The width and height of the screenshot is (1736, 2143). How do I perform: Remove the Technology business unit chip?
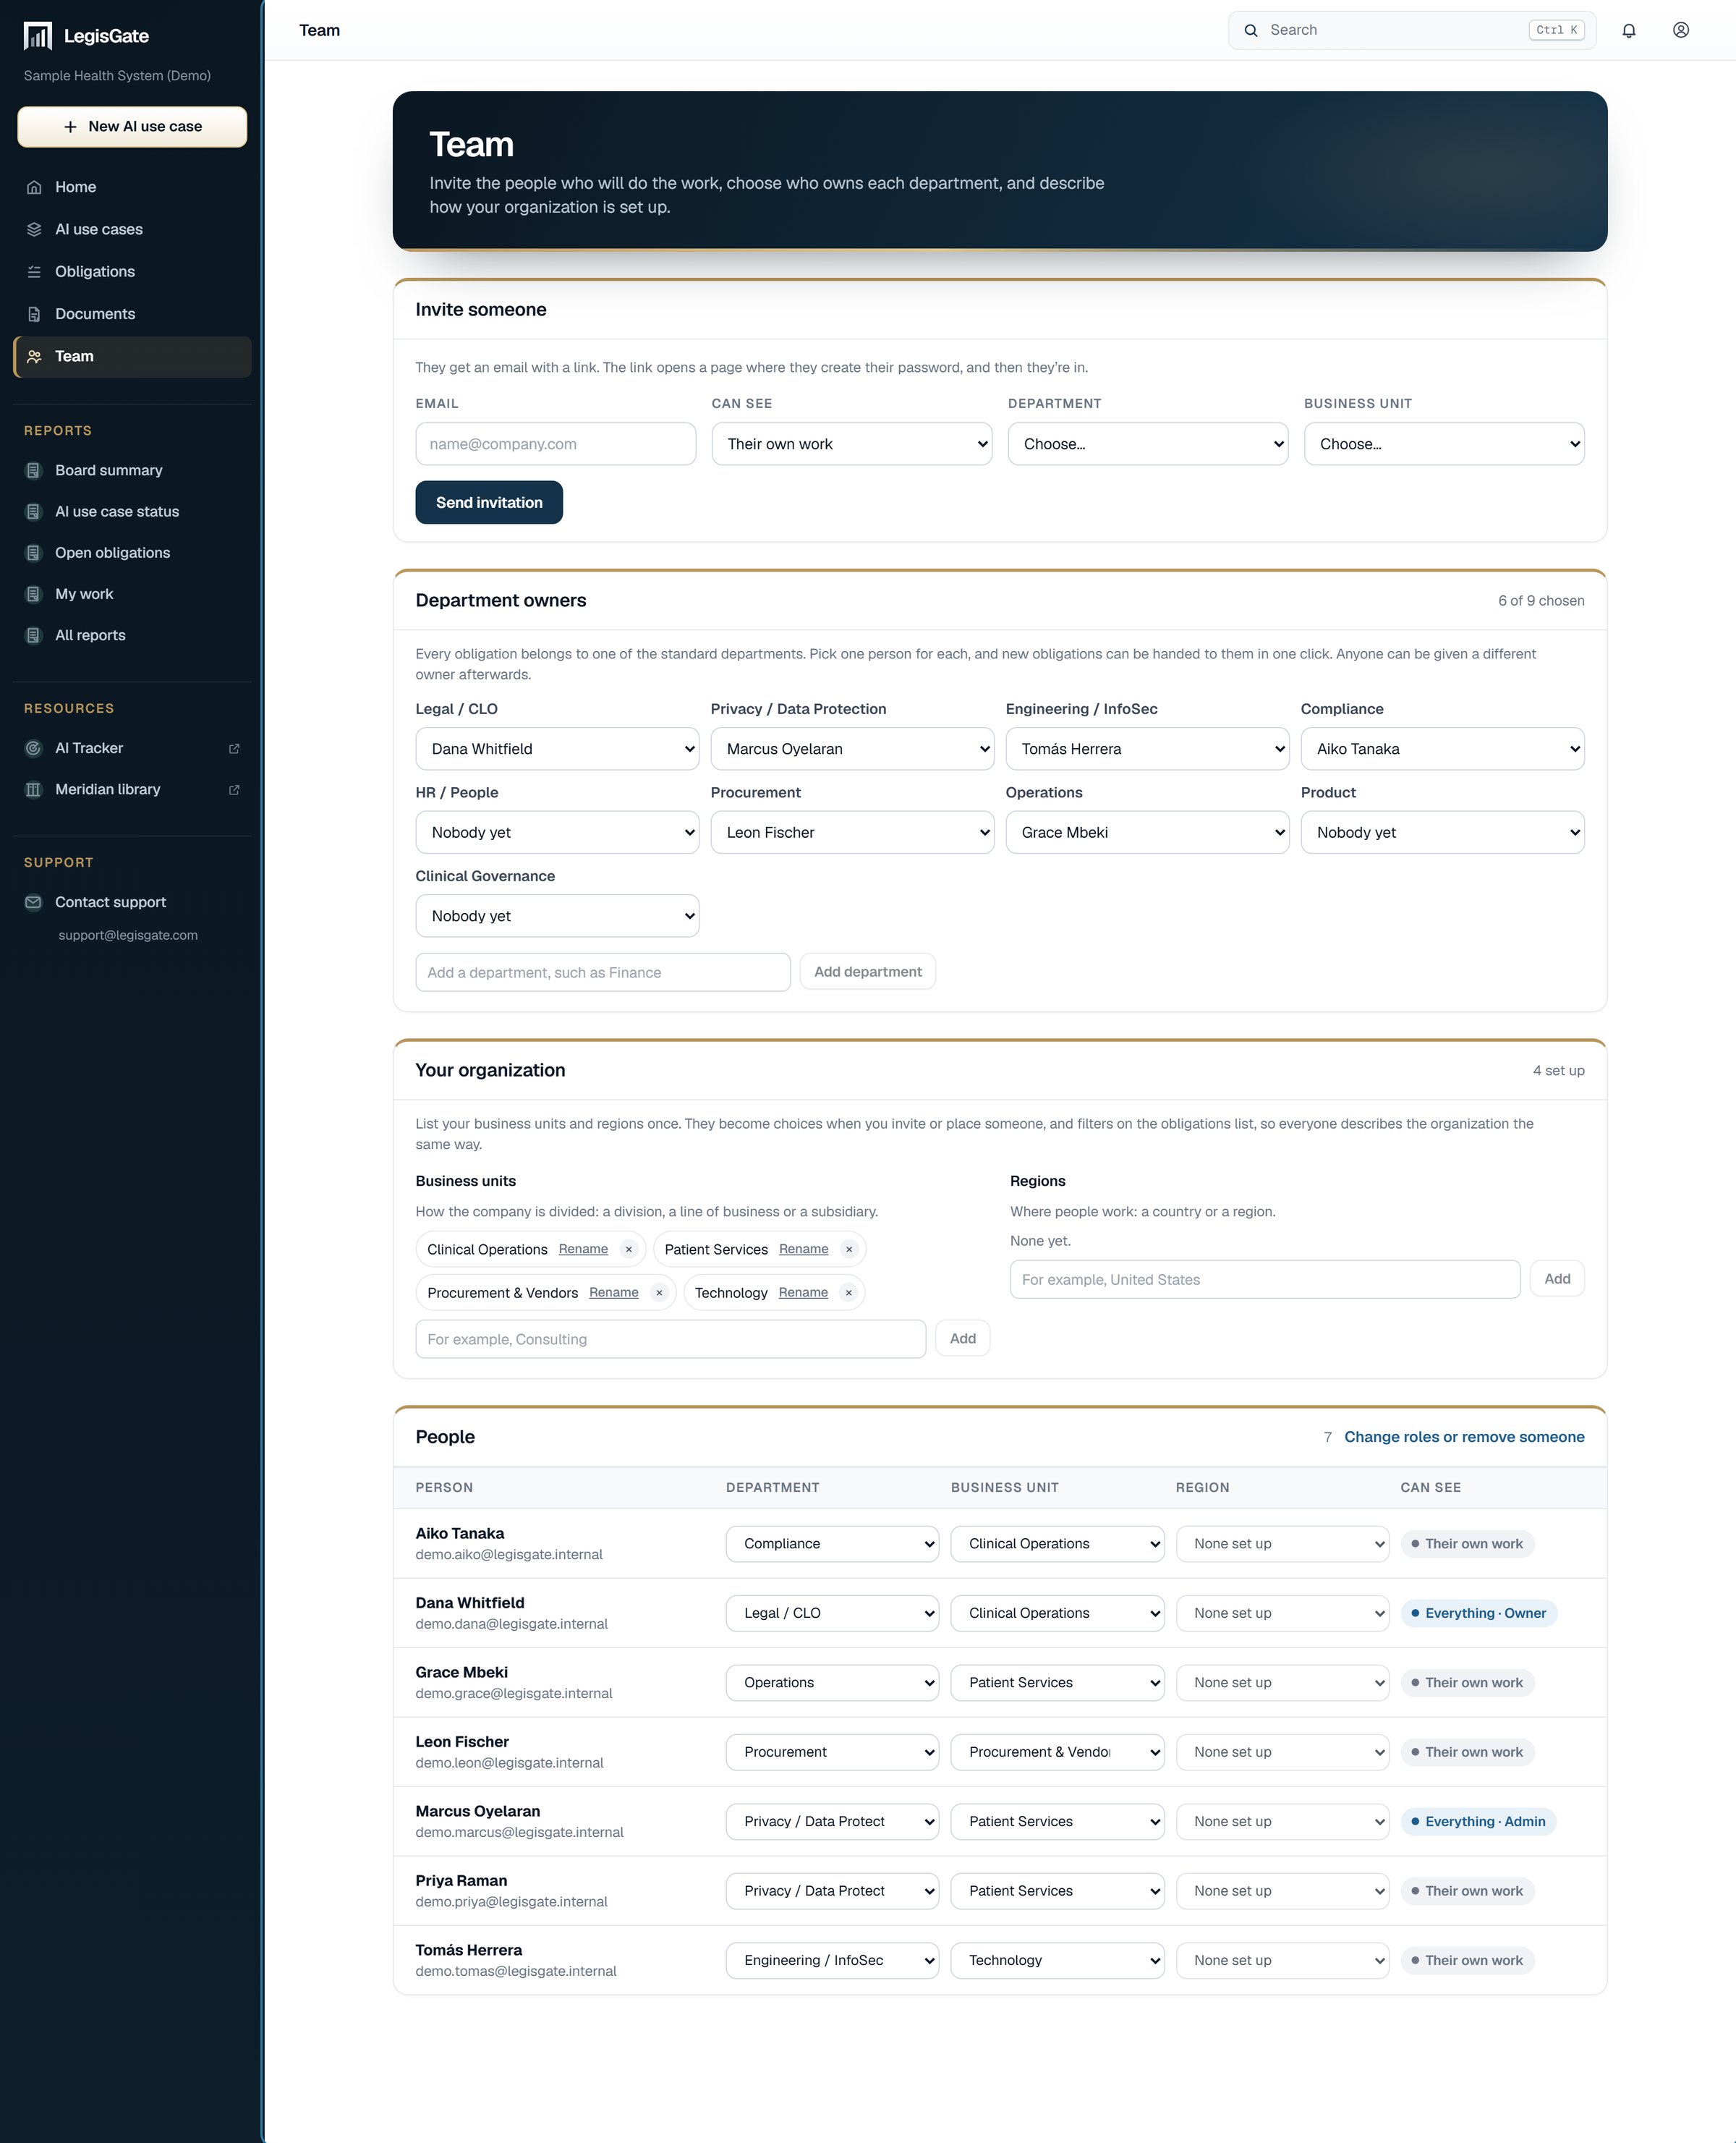[848, 1292]
